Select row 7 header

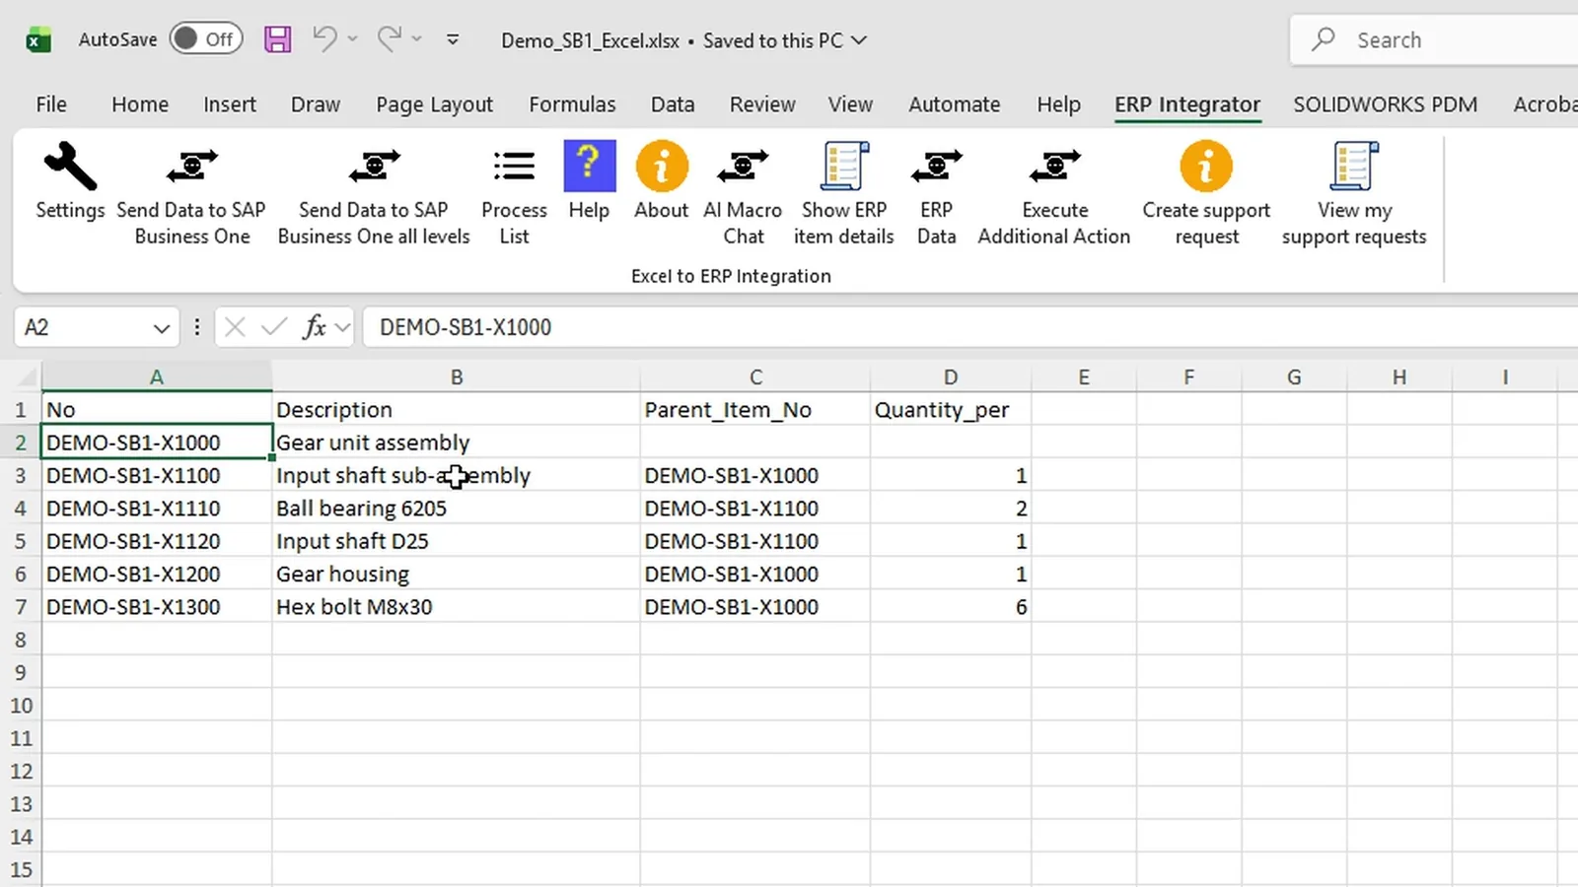21,607
